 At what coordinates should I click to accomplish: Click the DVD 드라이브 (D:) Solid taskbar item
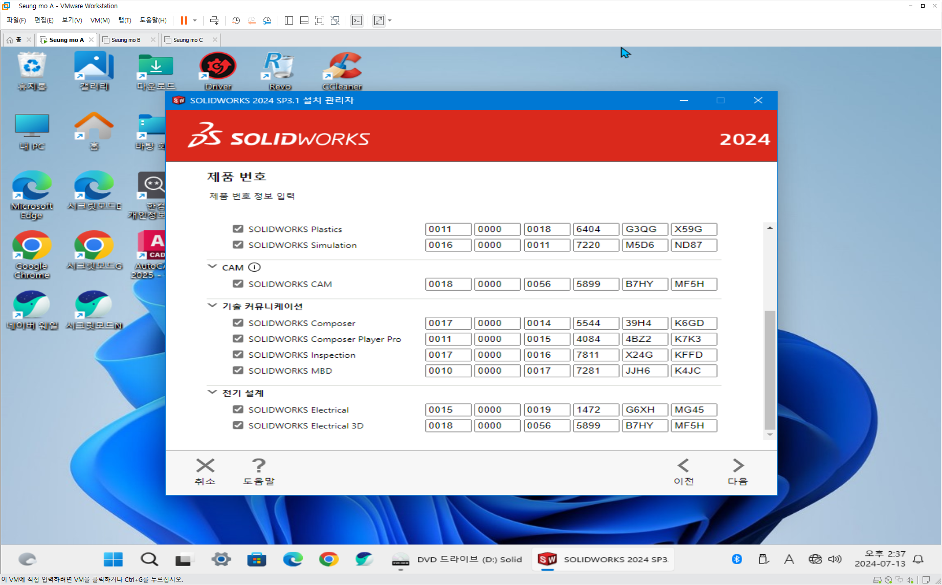[457, 559]
